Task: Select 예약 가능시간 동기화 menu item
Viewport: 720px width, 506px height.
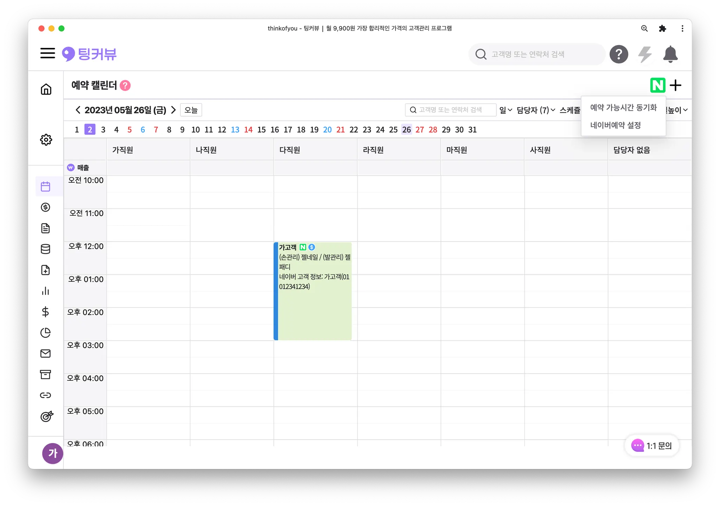Action: 623,108
